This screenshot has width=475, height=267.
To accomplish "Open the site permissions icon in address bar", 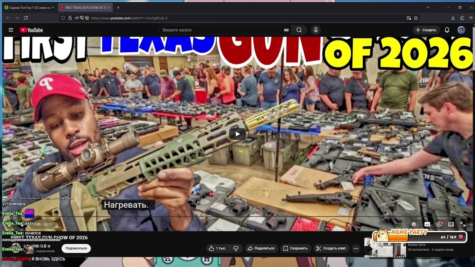I will (x=77, y=18).
